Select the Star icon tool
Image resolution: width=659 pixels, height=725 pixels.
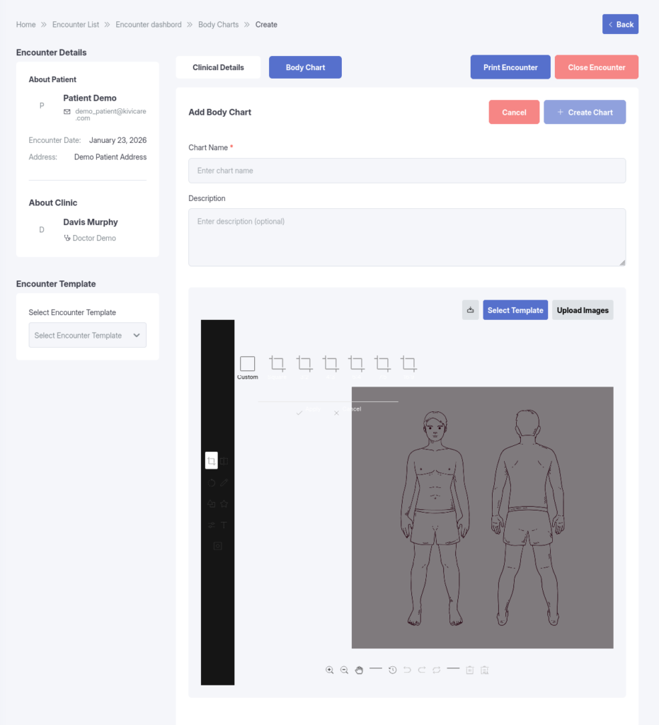click(224, 504)
